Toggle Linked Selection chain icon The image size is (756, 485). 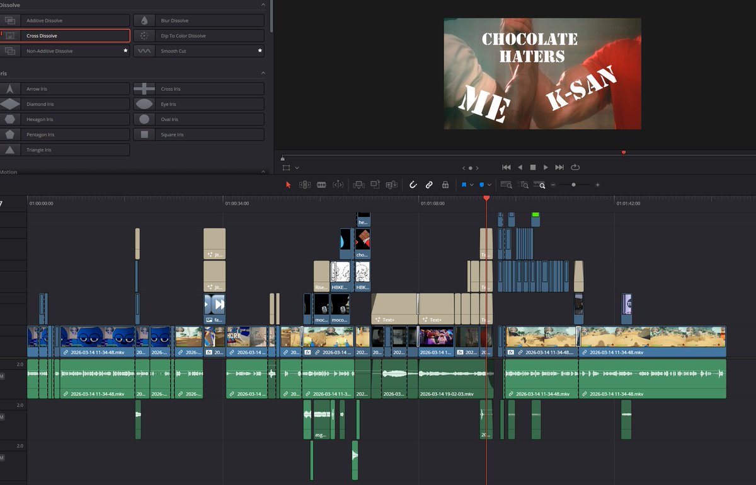(429, 185)
